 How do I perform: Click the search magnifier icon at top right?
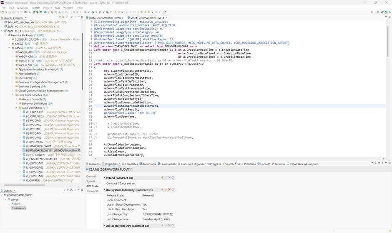[372, 12]
